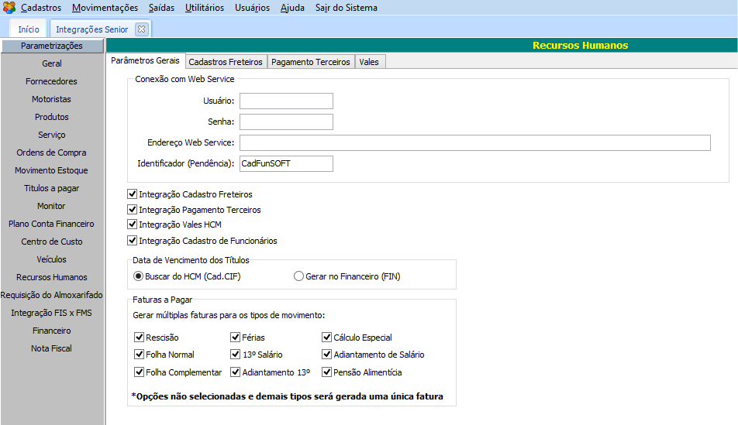738x425 pixels.
Task: Open the Ajuda menu
Action: tap(292, 8)
